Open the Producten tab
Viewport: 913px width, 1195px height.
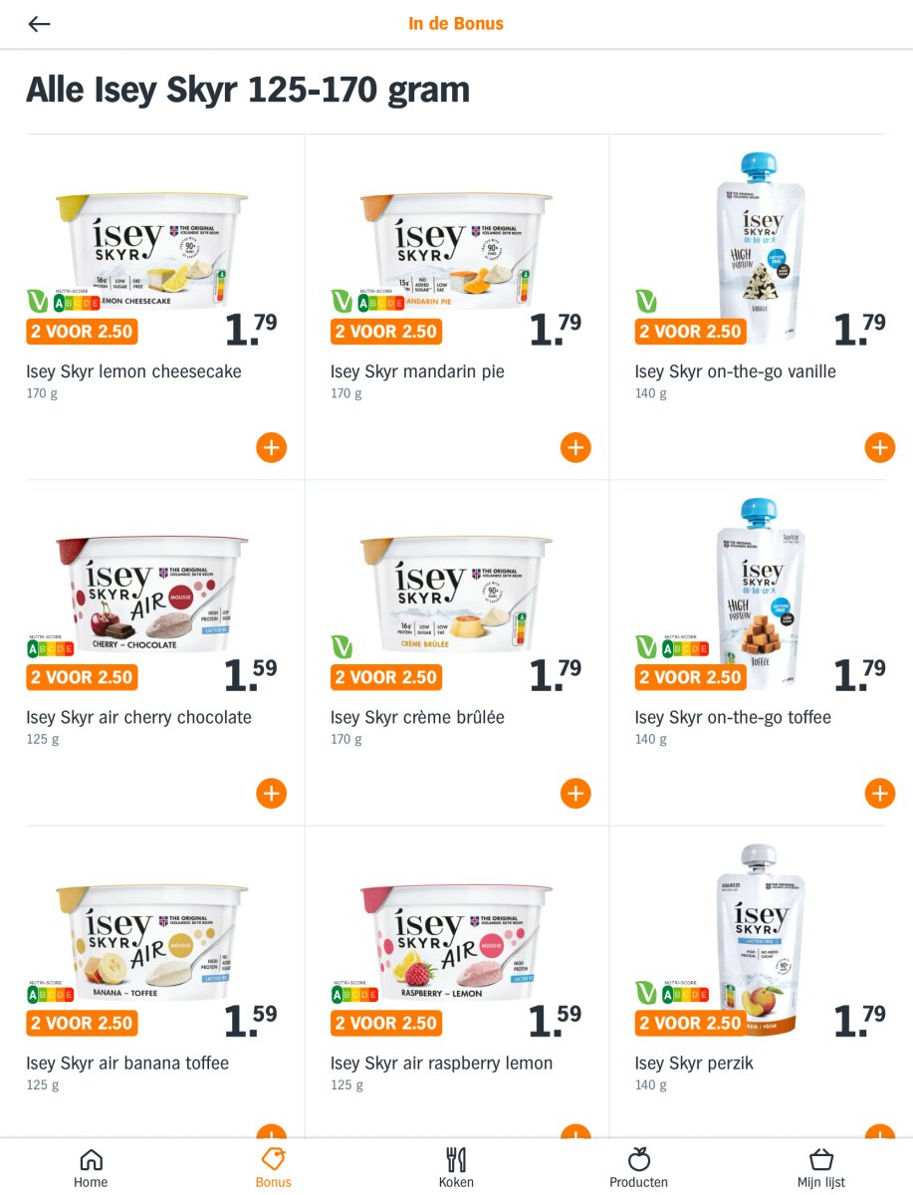tap(638, 1167)
